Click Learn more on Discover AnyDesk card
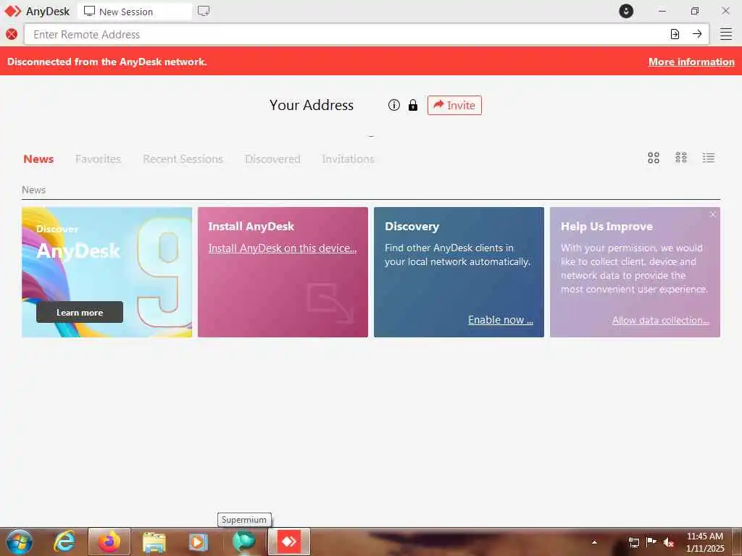Viewport: 742px width, 556px height. (x=80, y=312)
